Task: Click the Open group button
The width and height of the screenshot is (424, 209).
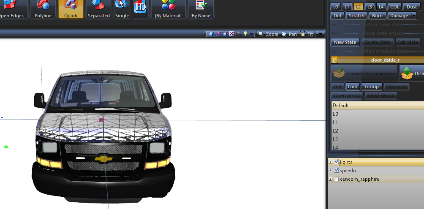Action: [347, 95]
